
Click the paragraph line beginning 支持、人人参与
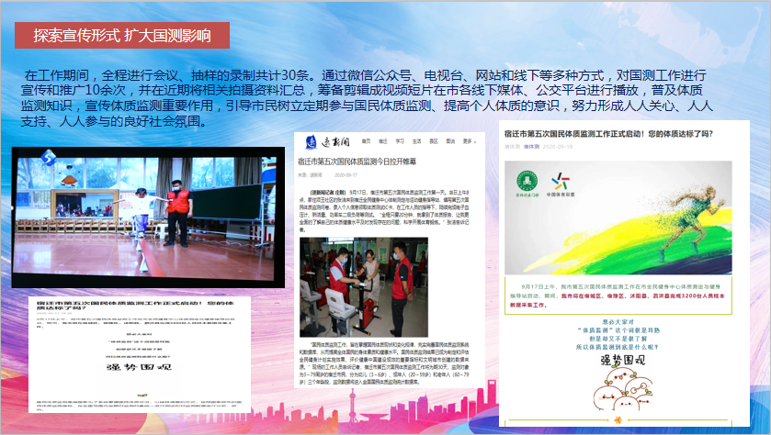pyautogui.click(x=113, y=121)
